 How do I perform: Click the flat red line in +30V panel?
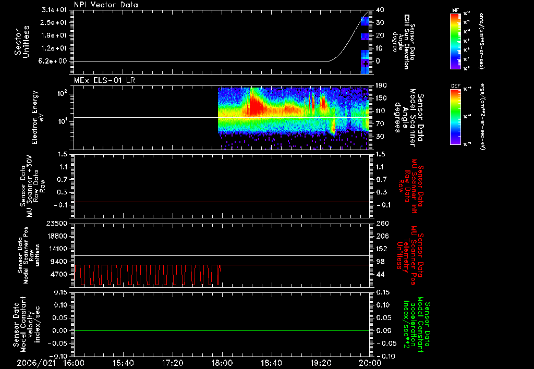[x=221, y=202]
